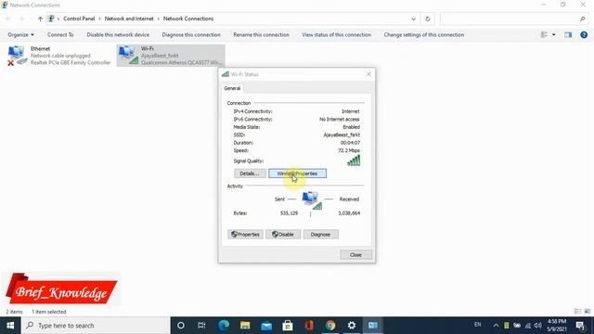Show hidden tray icons chevron
The width and height of the screenshot is (594, 334).
tap(496, 326)
